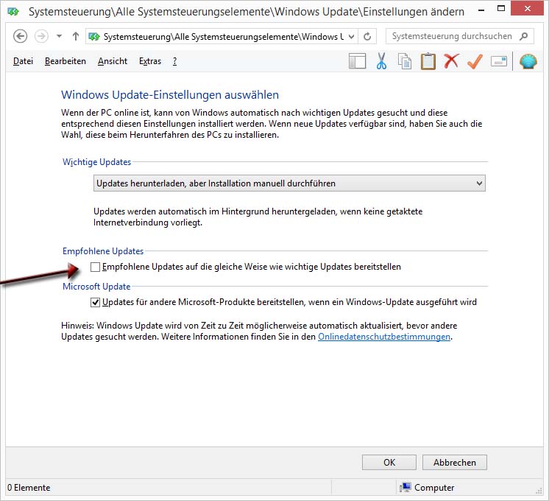Enable Empfohlene Updates checkbox
Screen dimensions: 549x501
[x=95, y=267]
